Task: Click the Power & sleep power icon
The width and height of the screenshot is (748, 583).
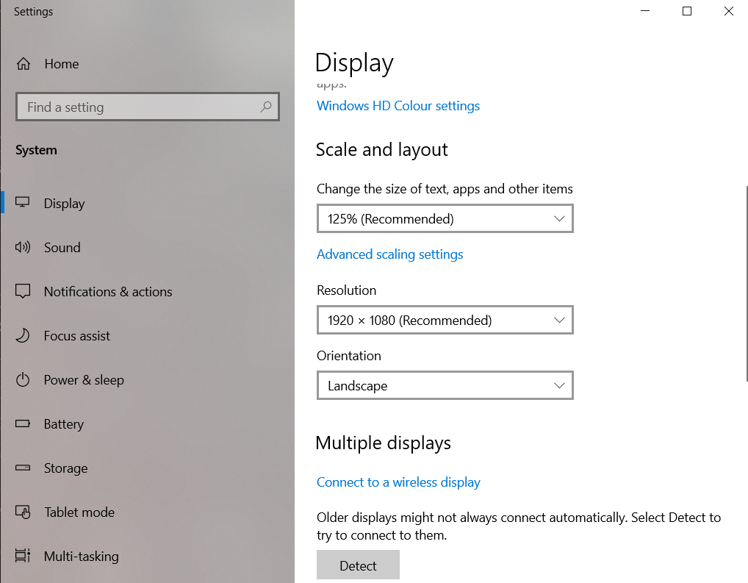Action: click(23, 379)
